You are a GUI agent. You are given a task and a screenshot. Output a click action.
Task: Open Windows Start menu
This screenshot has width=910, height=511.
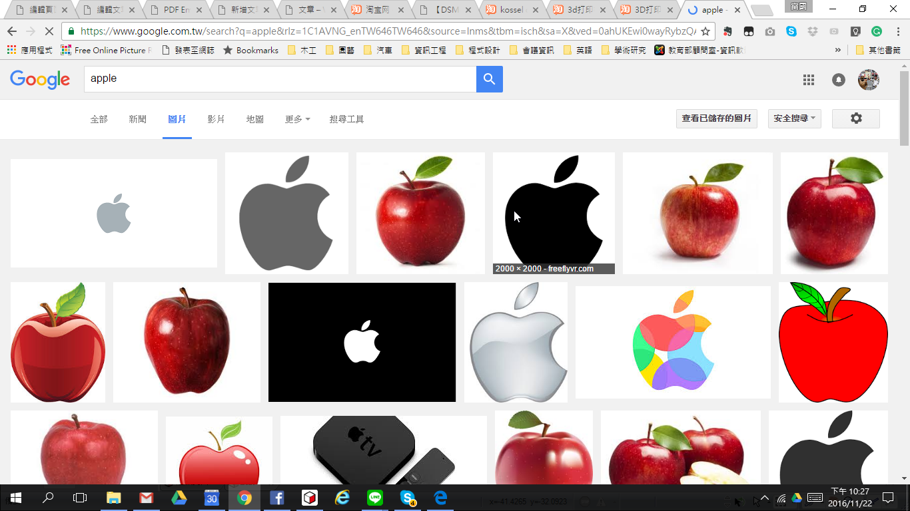16,498
